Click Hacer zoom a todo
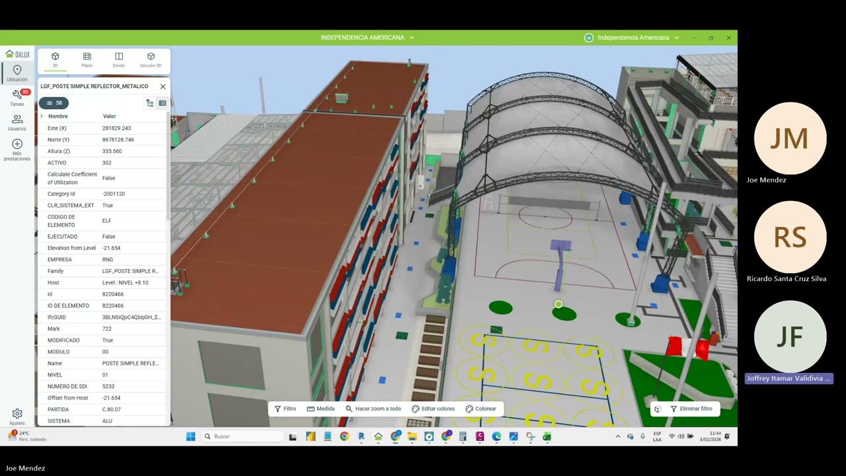 click(x=373, y=409)
